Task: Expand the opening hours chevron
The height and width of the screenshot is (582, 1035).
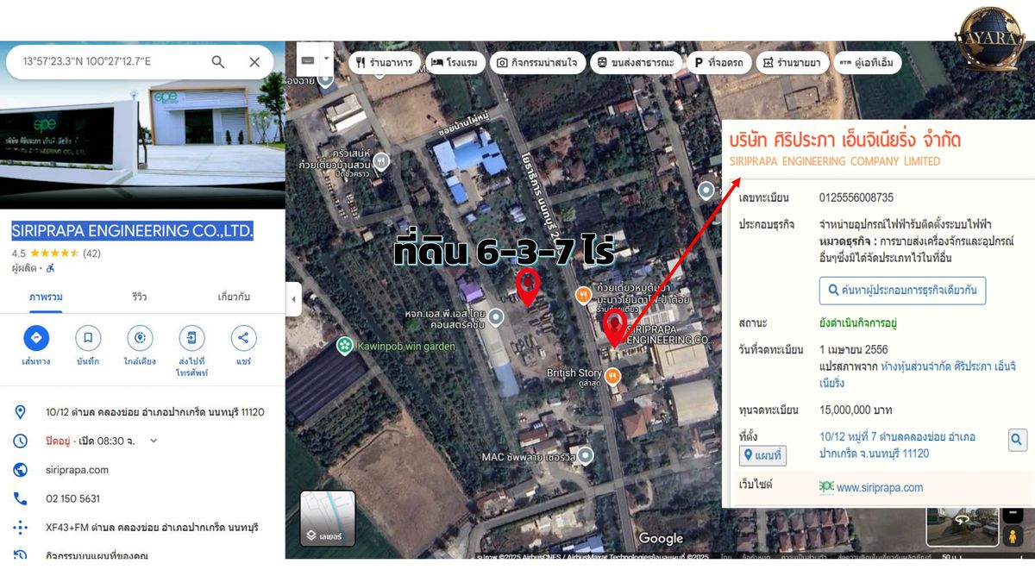Action: pos(154,441)
